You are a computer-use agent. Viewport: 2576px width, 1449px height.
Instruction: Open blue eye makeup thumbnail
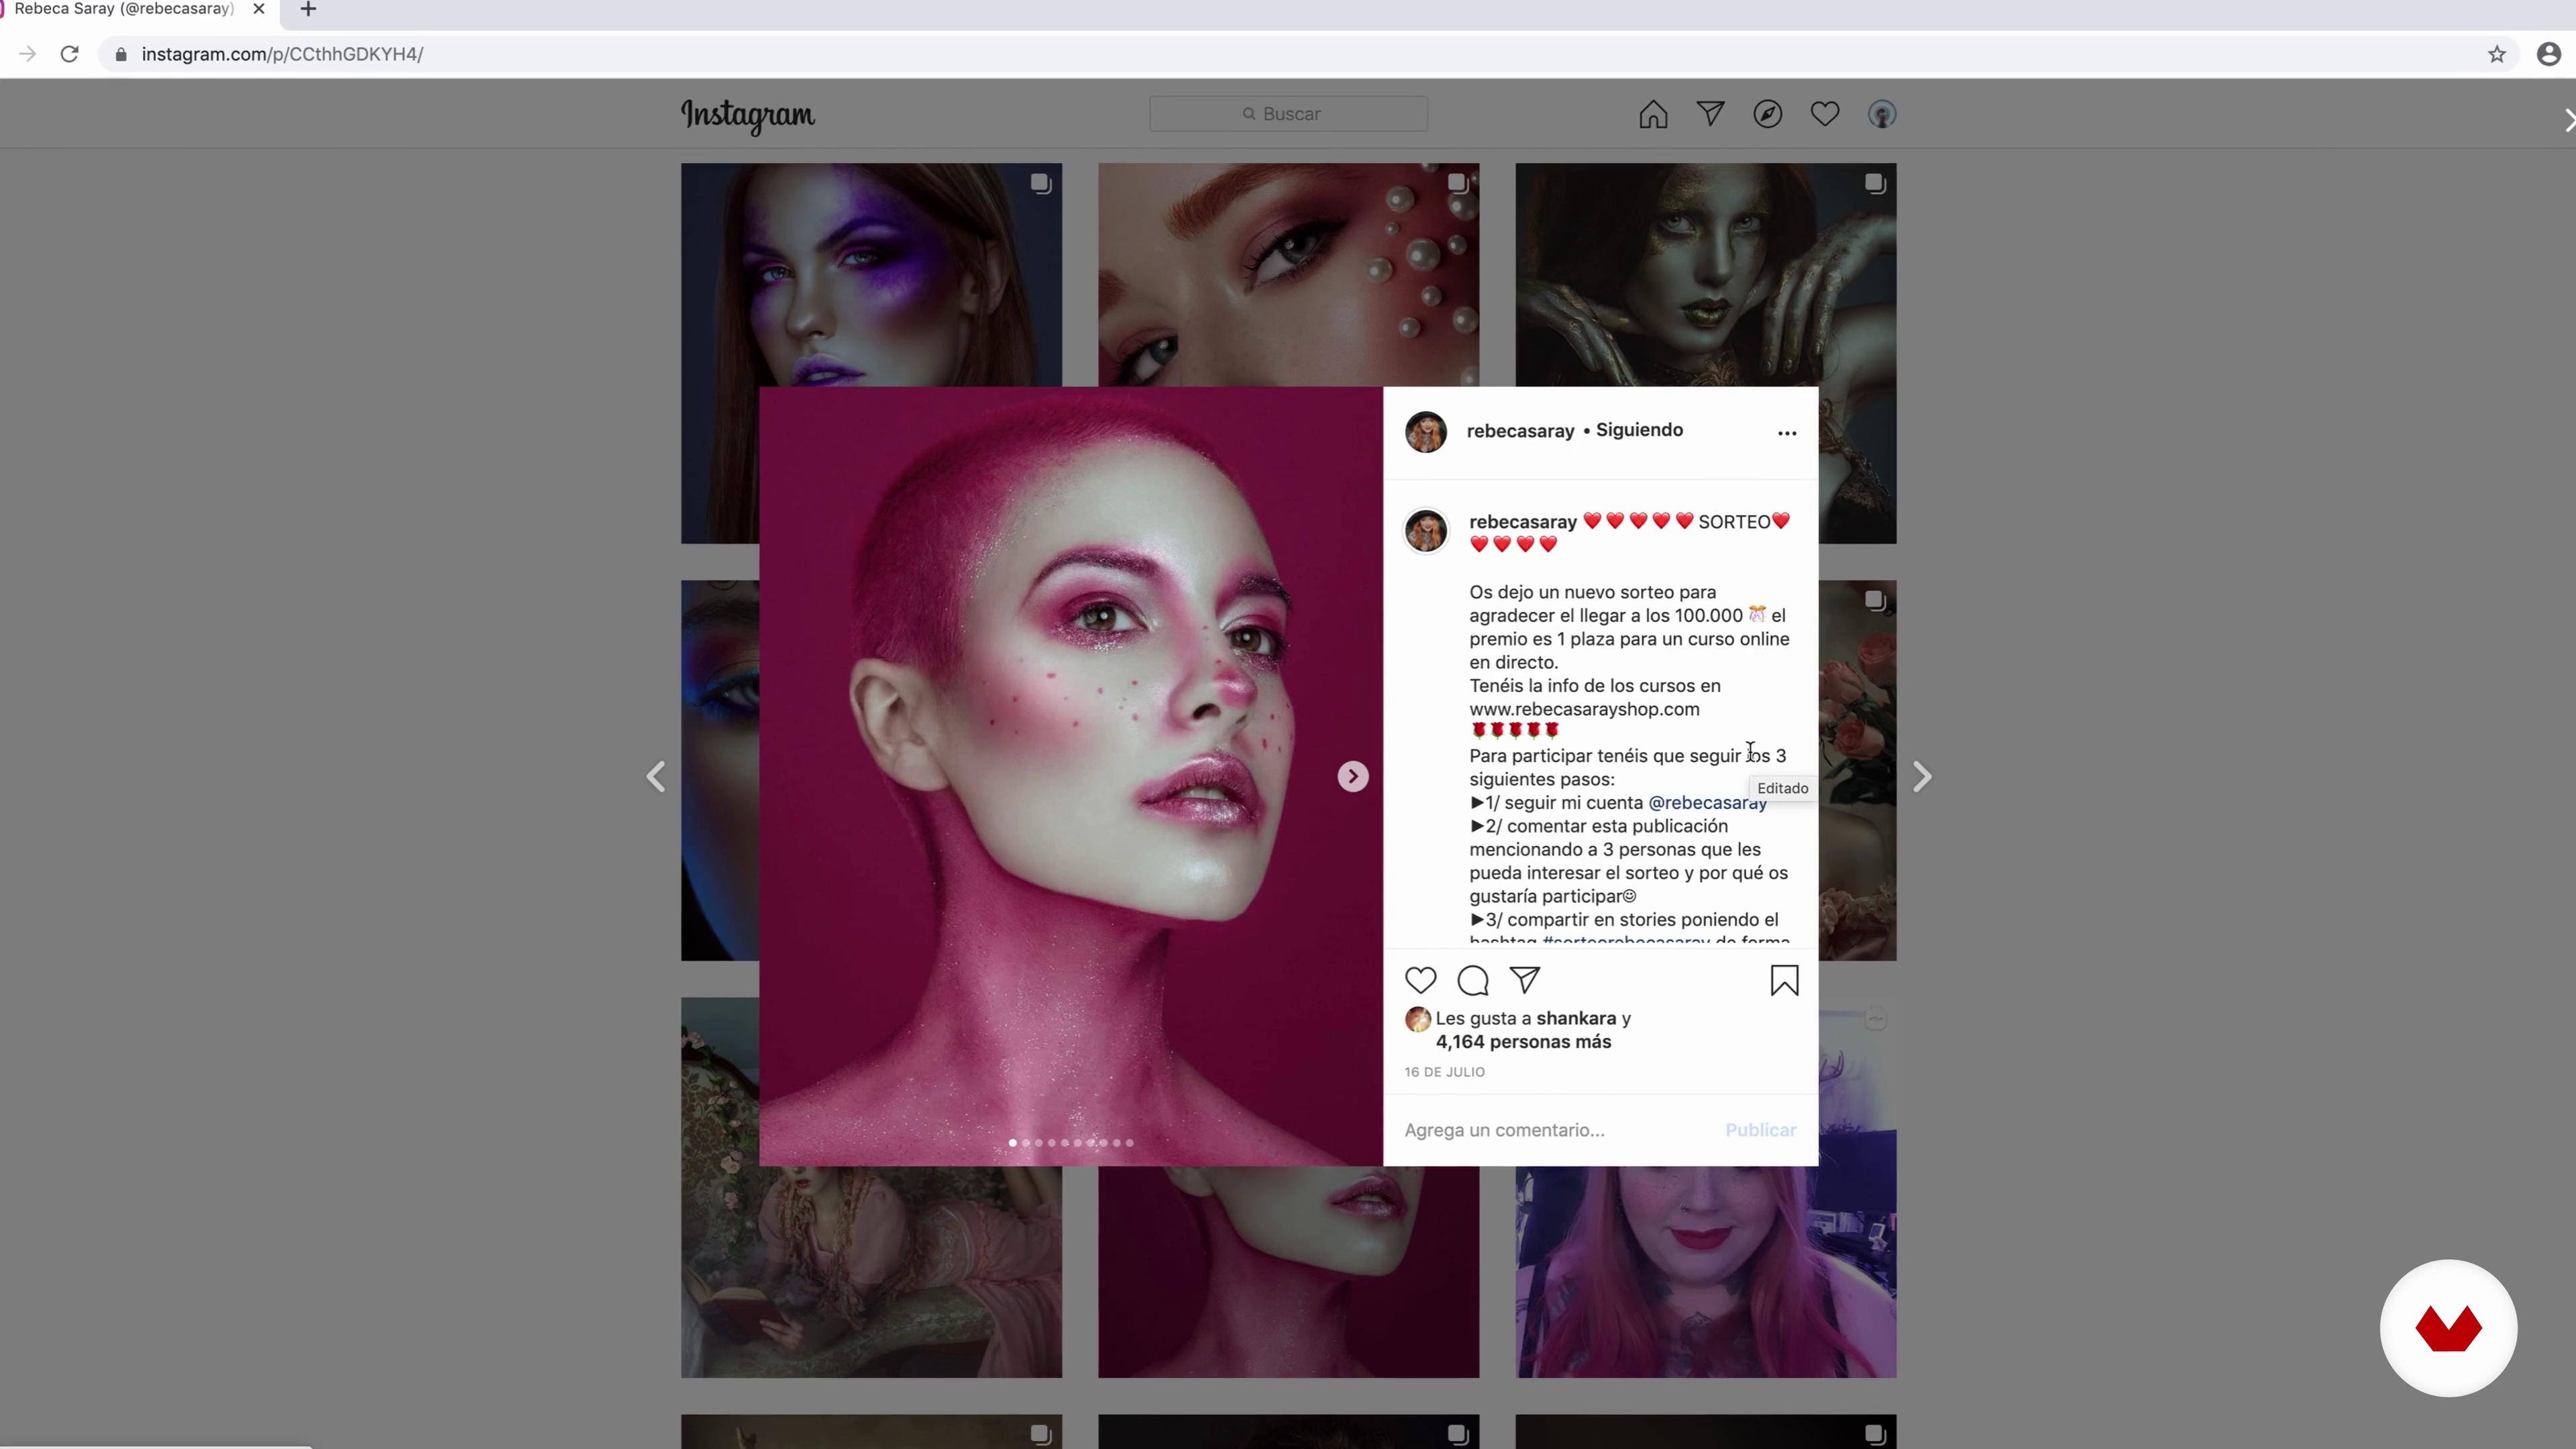click(720, 770)
